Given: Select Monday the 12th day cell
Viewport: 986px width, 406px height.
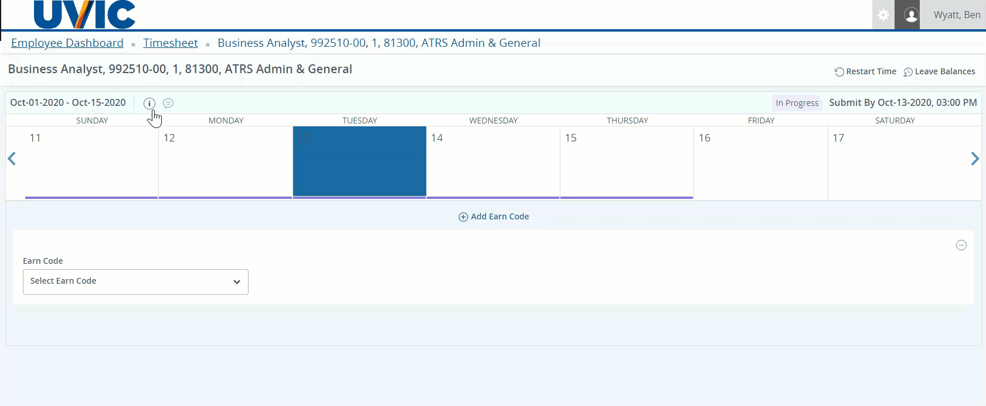Looking at the screenshot, I should click(226, 161).
